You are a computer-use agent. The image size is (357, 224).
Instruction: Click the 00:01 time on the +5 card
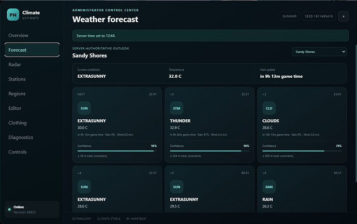tap(245, 173)
